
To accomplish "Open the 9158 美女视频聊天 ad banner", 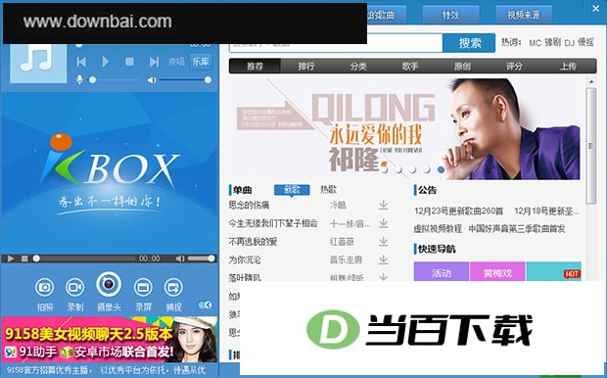I will [x=110, y=339].
